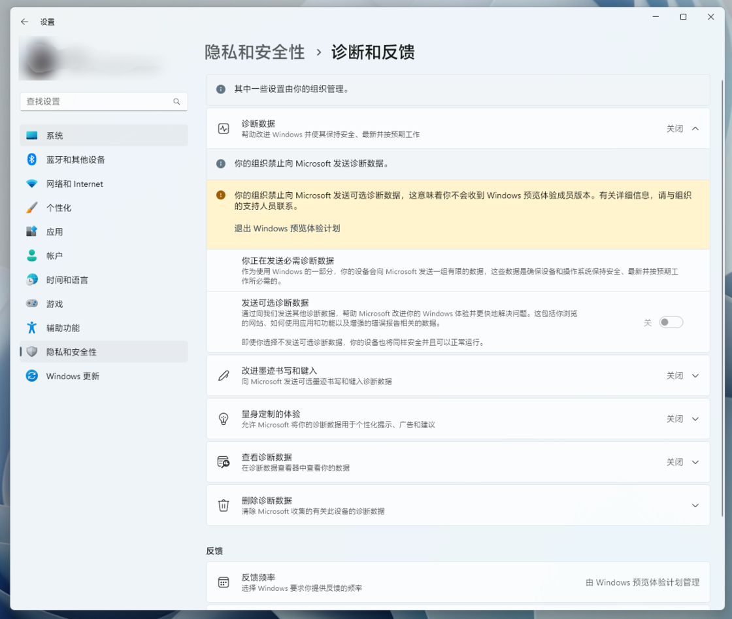Go back to 隐私和安全性 via breadcrumb

click(x=255, y=52)
